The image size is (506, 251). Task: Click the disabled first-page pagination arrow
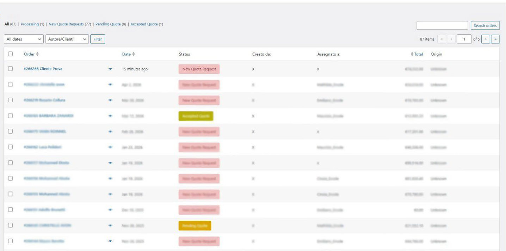pyautogui.click(x=442, y=39)
